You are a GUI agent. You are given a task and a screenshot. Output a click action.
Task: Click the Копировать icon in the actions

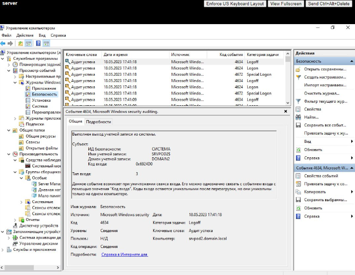click(x=298, y=192)
